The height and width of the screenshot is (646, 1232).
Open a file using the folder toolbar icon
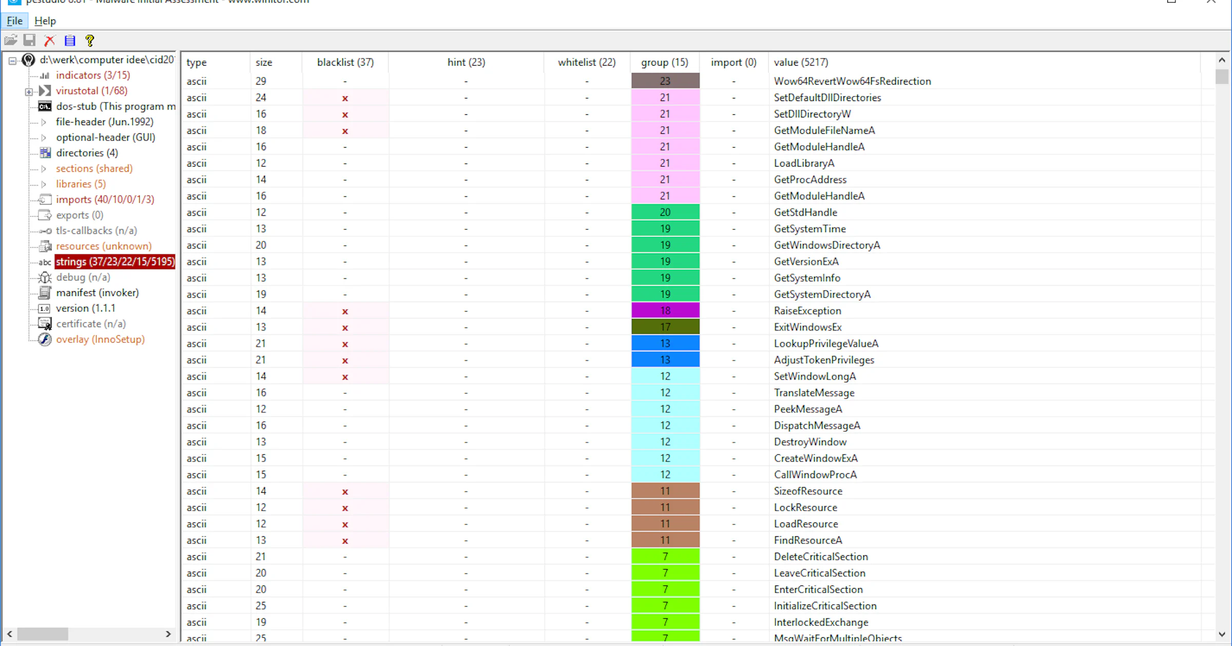pos(10,40)
